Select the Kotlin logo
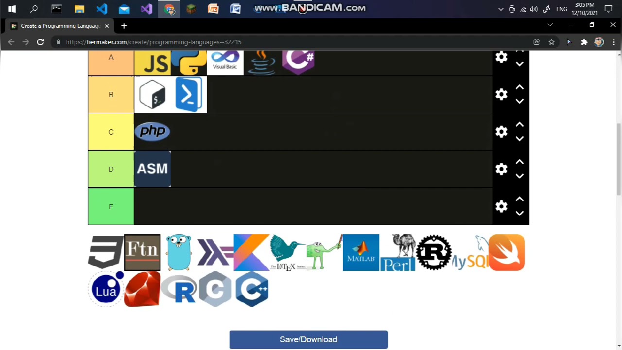The height and width of the screenshot is (350, 622). click(252, 252)
